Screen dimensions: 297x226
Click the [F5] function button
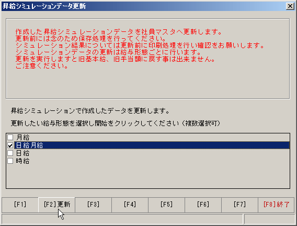click(166, 205)
